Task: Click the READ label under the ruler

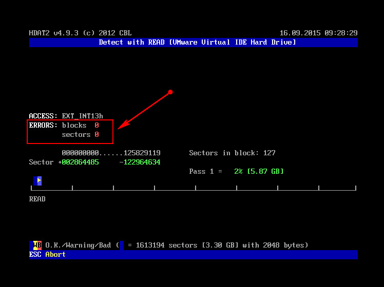Action: click(37, 199)
